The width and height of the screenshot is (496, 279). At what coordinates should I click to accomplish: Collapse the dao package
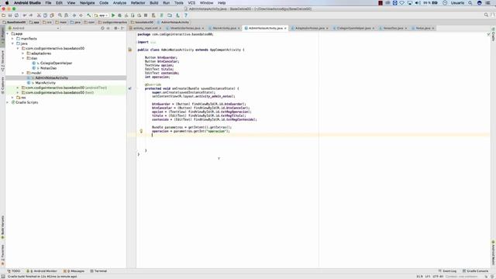tap(22, 58)
